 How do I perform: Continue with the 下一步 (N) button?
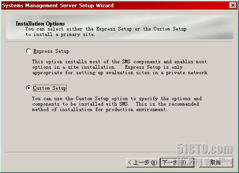[x=177, y=163]
